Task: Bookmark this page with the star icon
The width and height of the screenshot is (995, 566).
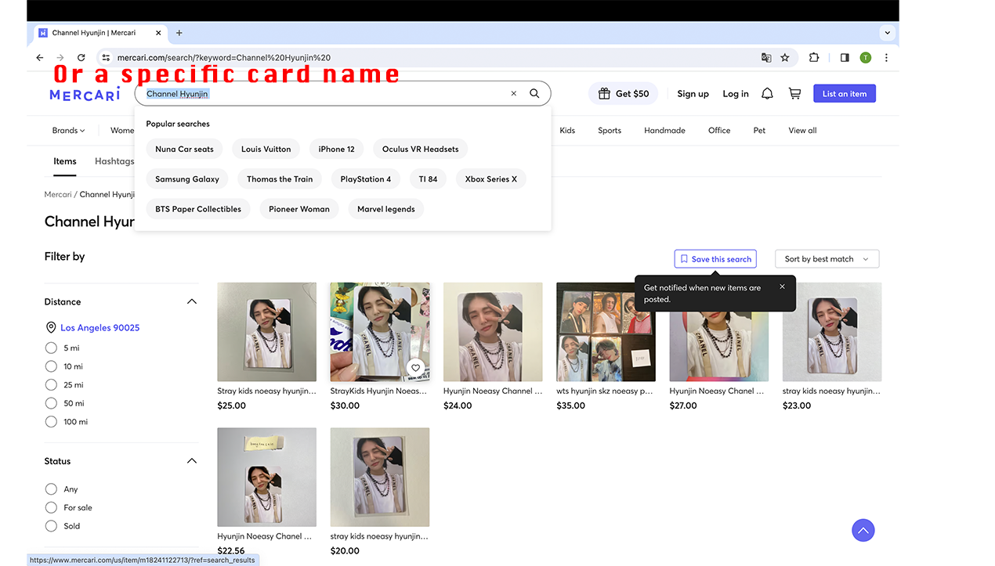Action: click(x=784, y=57)
